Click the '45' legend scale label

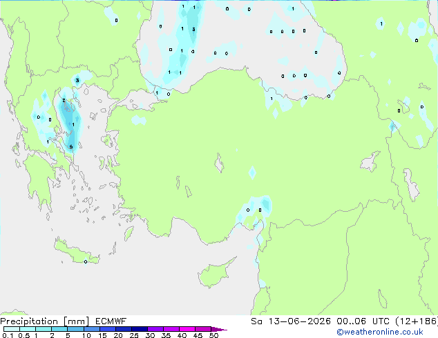click(x=198, y=335)
